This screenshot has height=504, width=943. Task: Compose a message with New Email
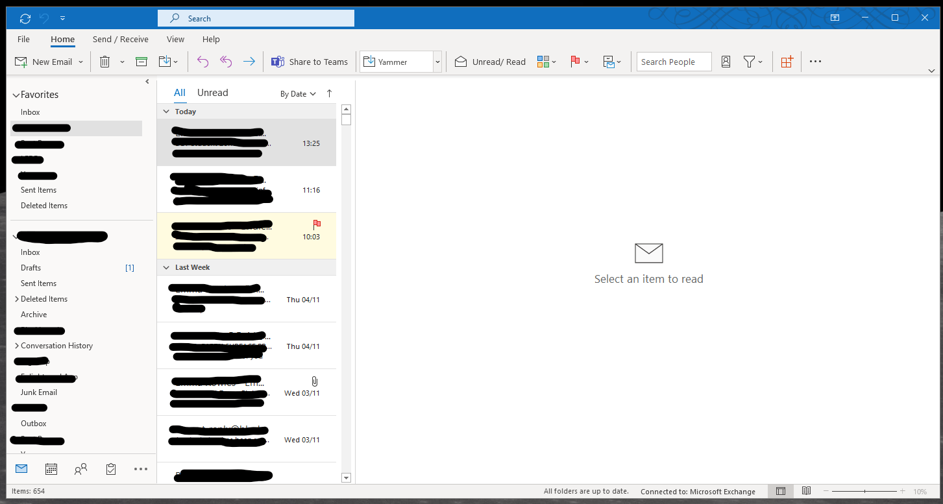pyautogui.click(x=44, y=62)
